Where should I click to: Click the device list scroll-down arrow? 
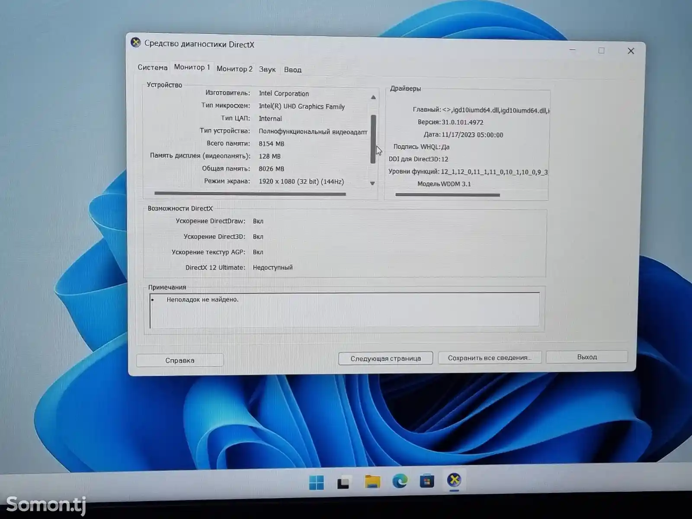(372, 183)
